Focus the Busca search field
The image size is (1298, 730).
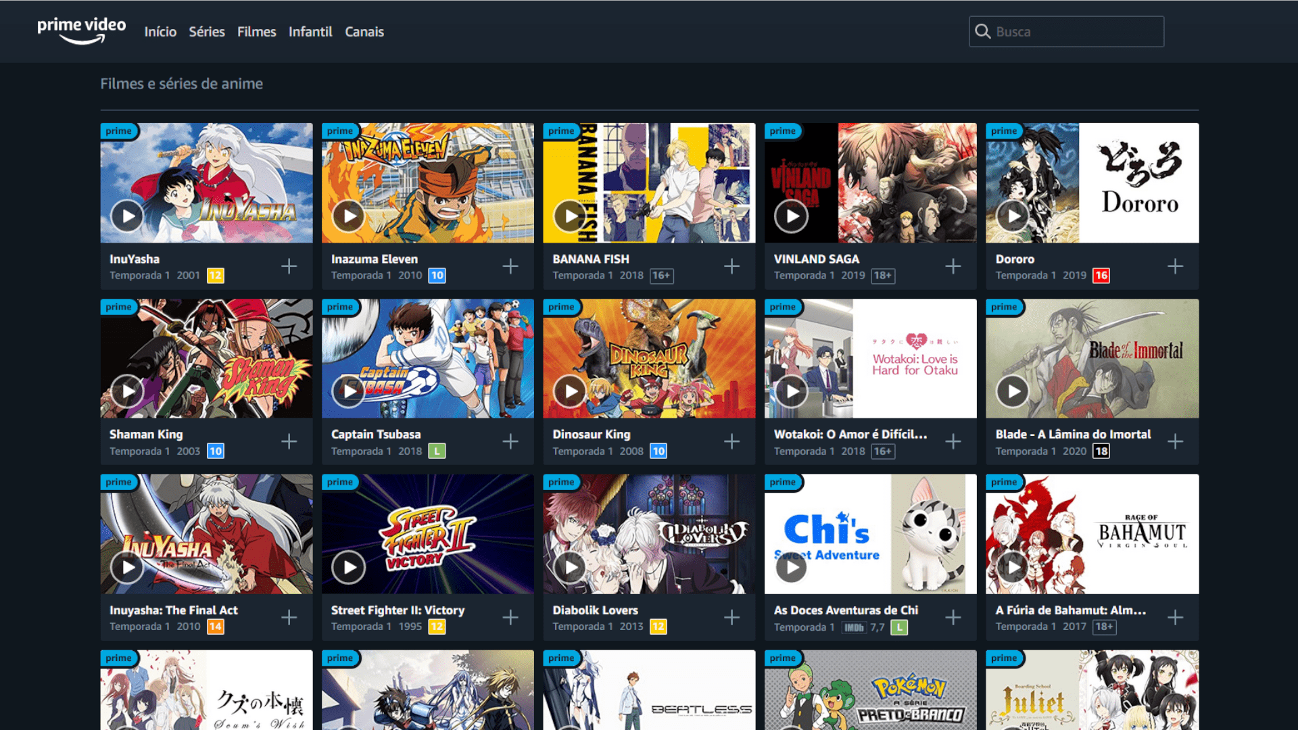[x=1066, y=31]
